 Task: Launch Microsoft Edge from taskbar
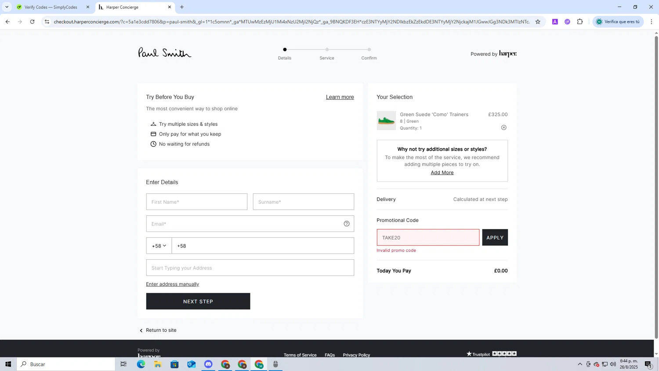point(141,364)
